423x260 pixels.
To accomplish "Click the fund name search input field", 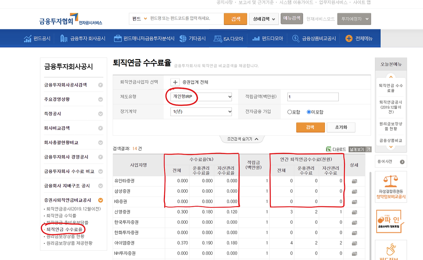I will coord(186,18).
